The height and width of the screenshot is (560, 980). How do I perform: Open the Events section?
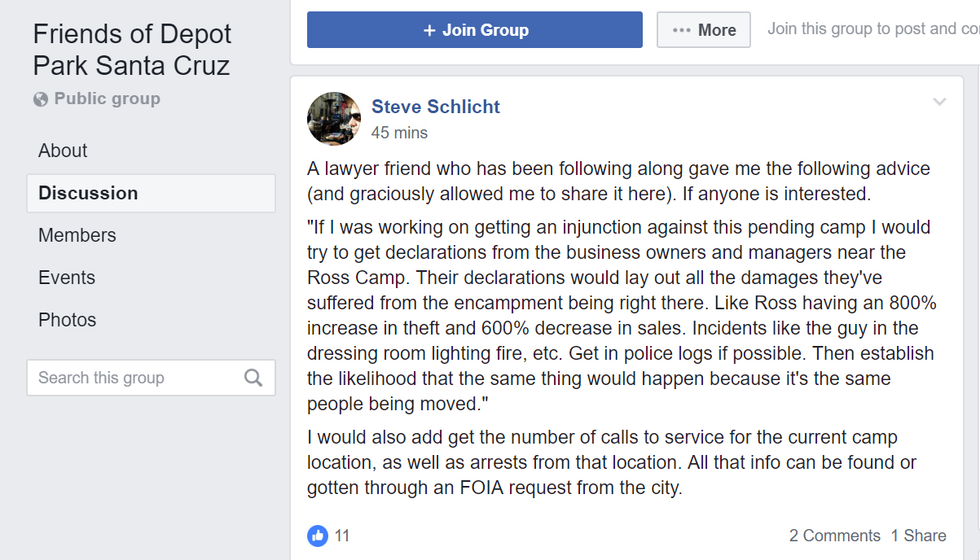click(x=67, y=278)
